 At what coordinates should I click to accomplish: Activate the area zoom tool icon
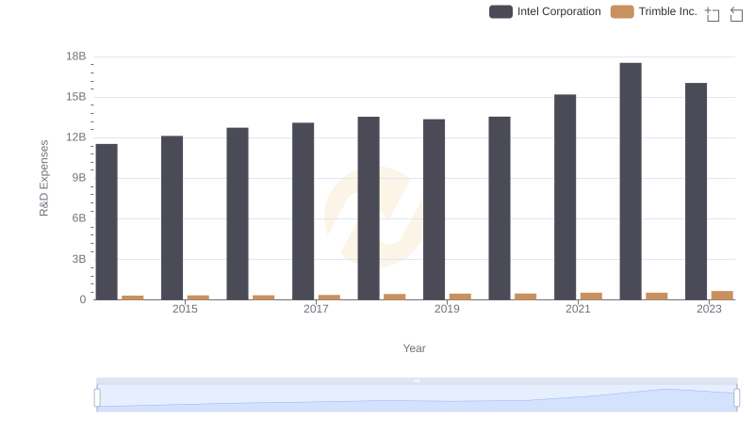(x=713, y=14)
